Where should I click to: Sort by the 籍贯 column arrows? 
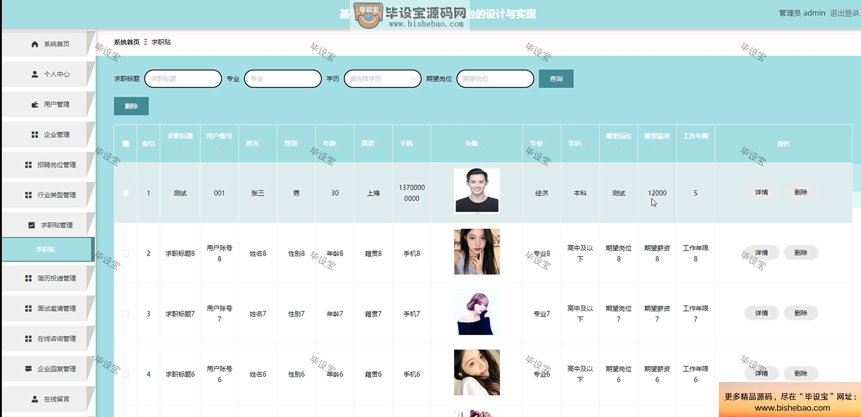tap(380, 143)
